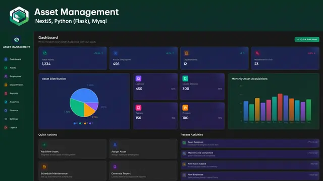
Task: Select the blue slice of pie chart
Action: [84, 95]
